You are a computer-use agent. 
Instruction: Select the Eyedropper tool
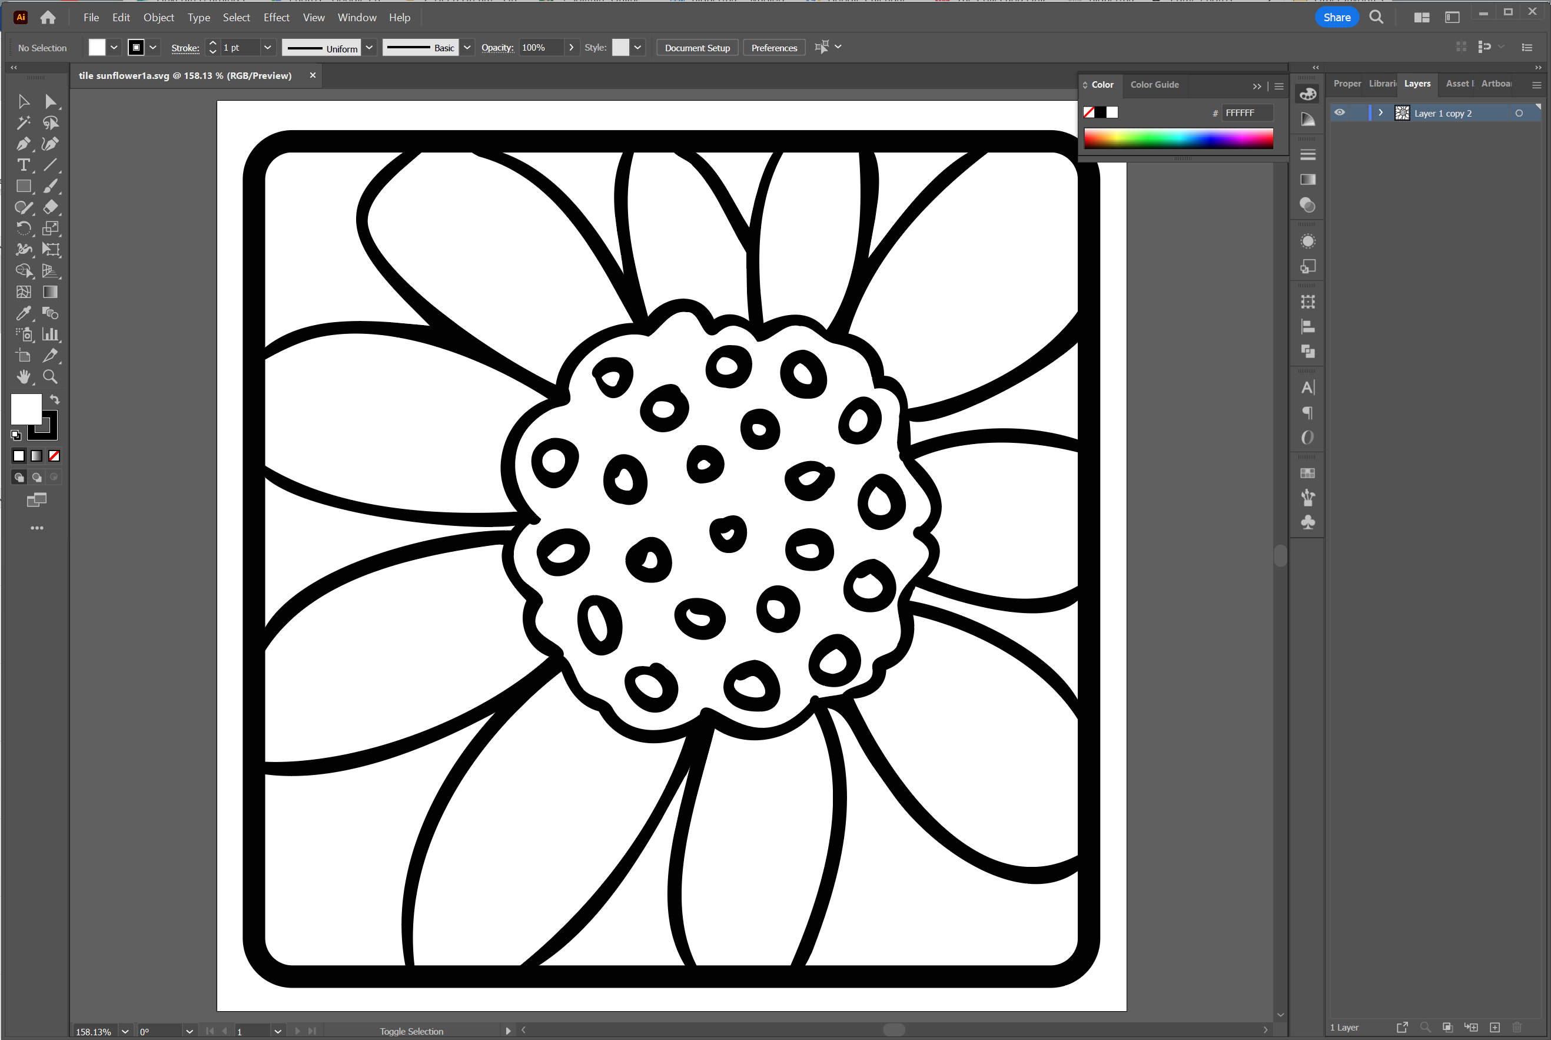click(x=23, y=313)
